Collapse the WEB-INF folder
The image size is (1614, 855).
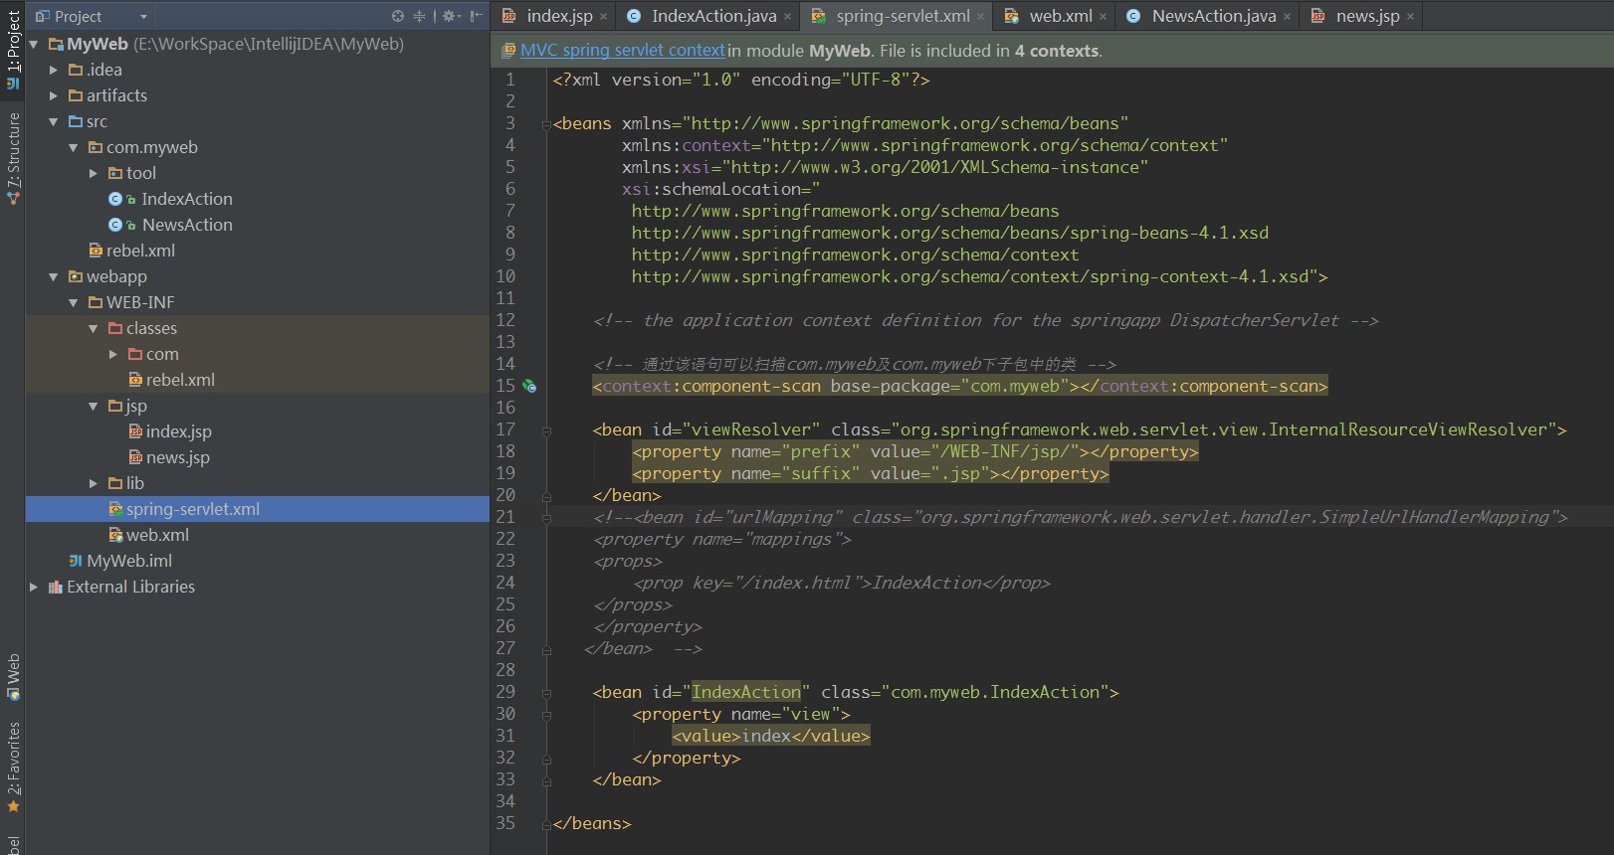74,302
